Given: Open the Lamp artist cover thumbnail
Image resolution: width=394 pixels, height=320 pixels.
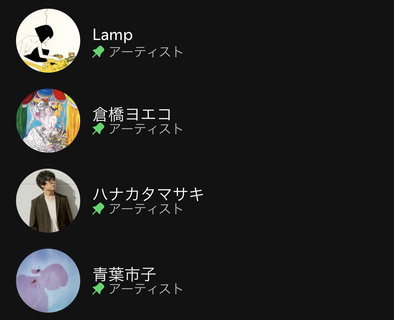Looking at the screenshot, I should click(x=48, y=41).
